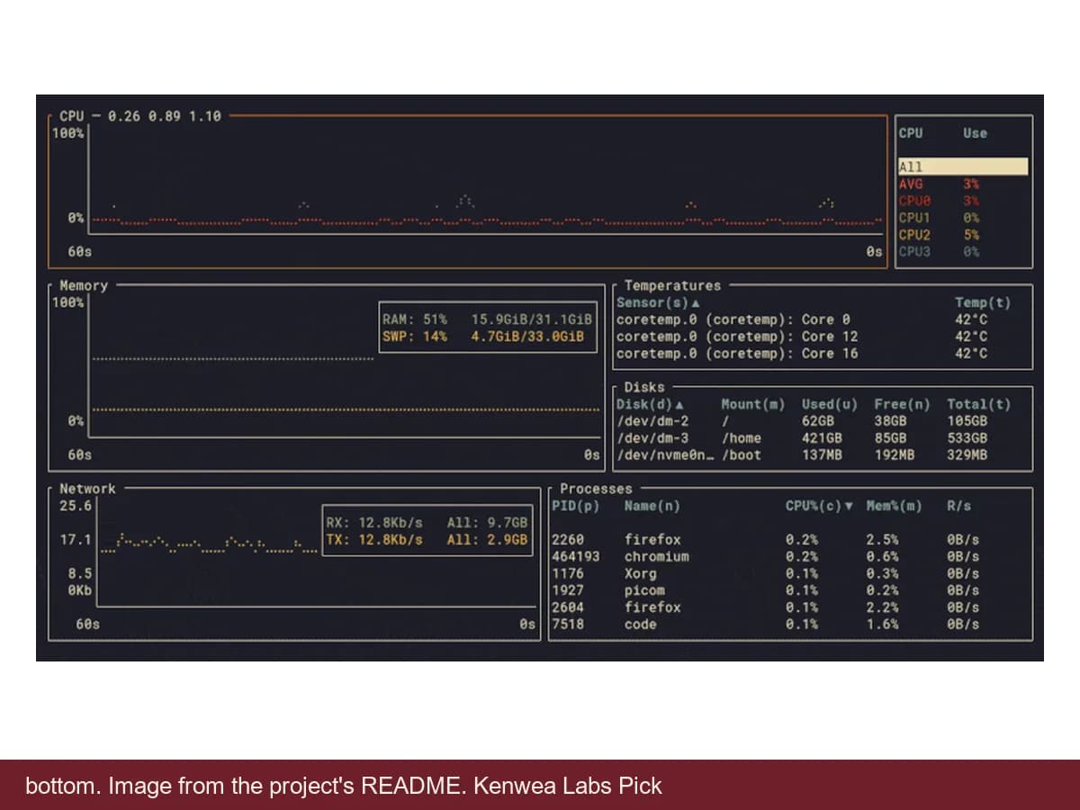Viewport: 1080px width, 810px height.
Task: Click the "RX: 12.8Kb/s" legend entry
Action: coord(374,523)
